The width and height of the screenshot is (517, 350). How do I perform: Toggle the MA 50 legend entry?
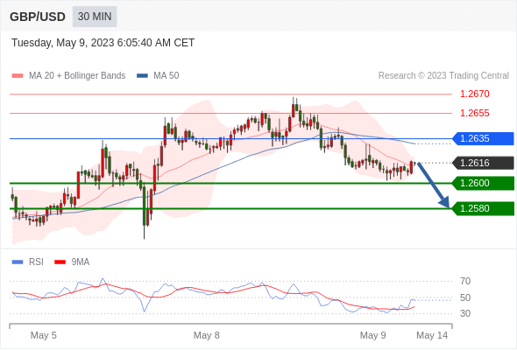(158, 76)
